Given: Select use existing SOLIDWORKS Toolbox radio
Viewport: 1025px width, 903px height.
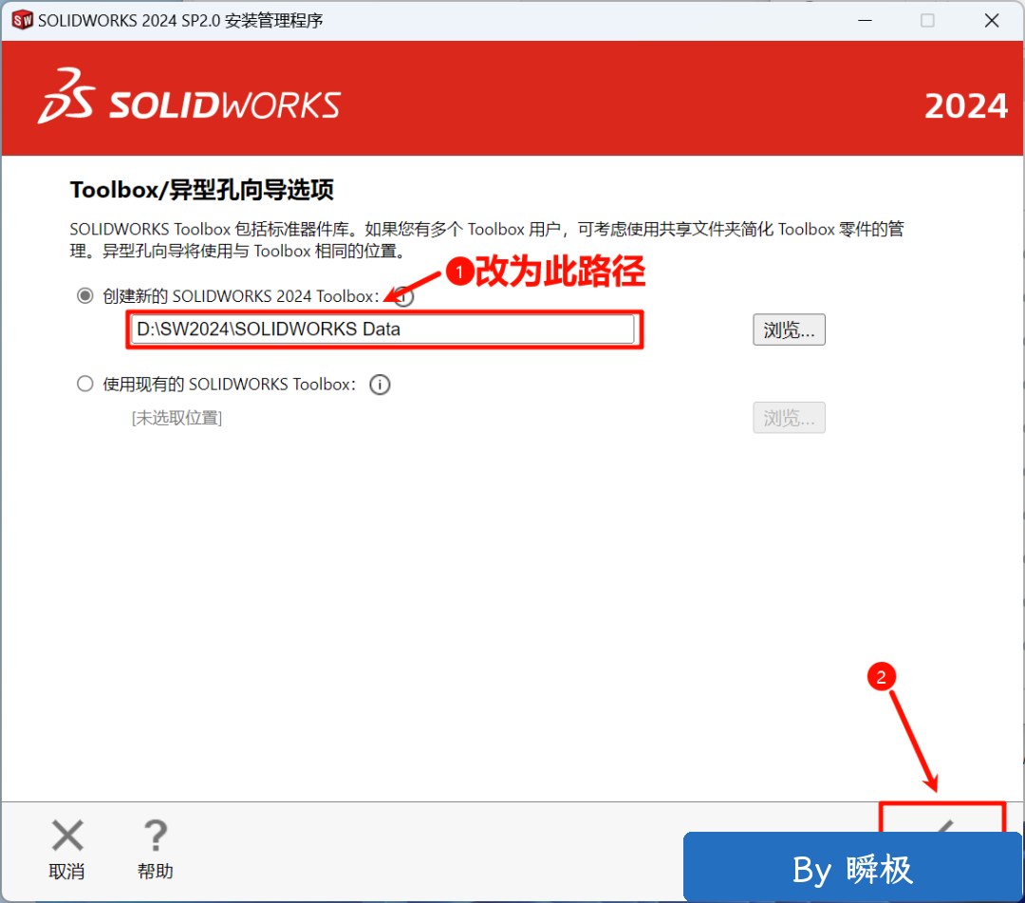Looking at the screenshot, I should 85,384.
